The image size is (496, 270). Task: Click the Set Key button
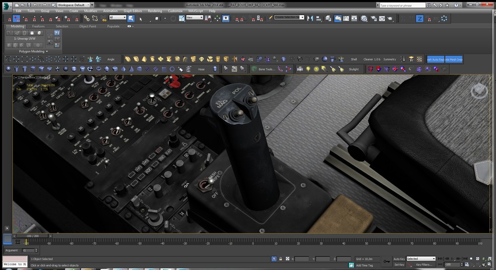click(x=399, y=265)
